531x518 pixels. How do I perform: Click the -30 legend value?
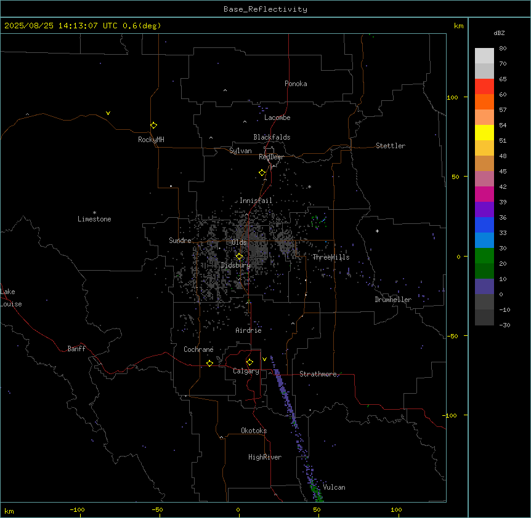505,325
